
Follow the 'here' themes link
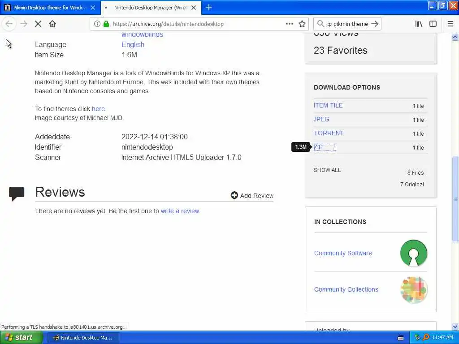[x=98, y=109]
